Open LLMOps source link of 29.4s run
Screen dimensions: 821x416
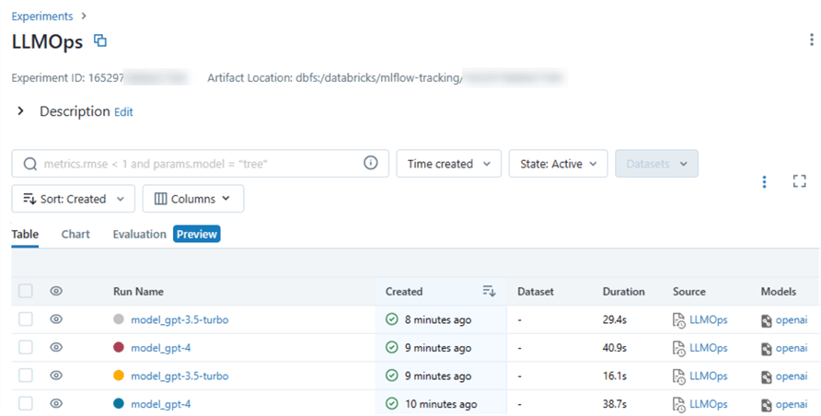tap(709, 319)
